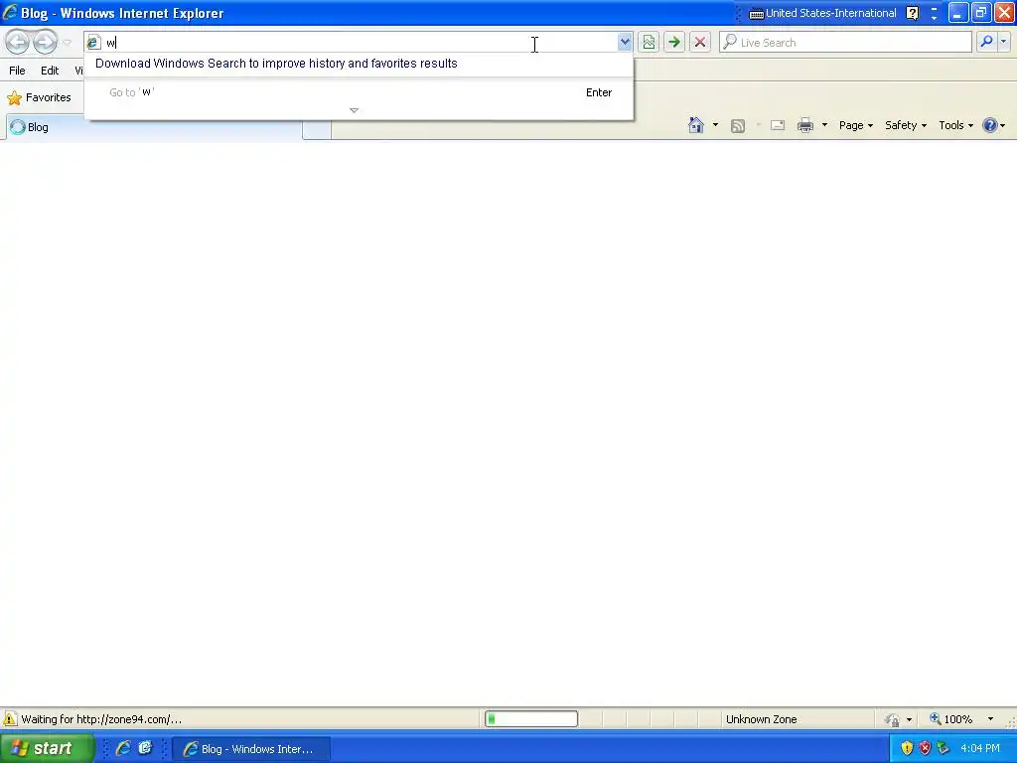Image resolution: width=1017 pixels, height=763 pixels.
Task: Launch Internet Explorer from Quick Launch
Action: click(x=123, y=748)
